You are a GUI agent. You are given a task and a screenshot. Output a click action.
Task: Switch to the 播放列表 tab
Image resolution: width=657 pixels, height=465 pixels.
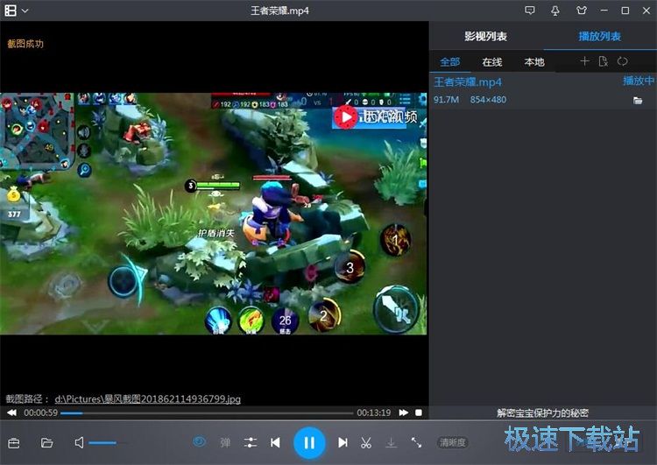[x=599, y=36]
